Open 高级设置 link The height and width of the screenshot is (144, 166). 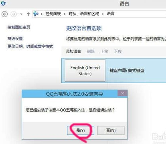click(x=15, y=39)
